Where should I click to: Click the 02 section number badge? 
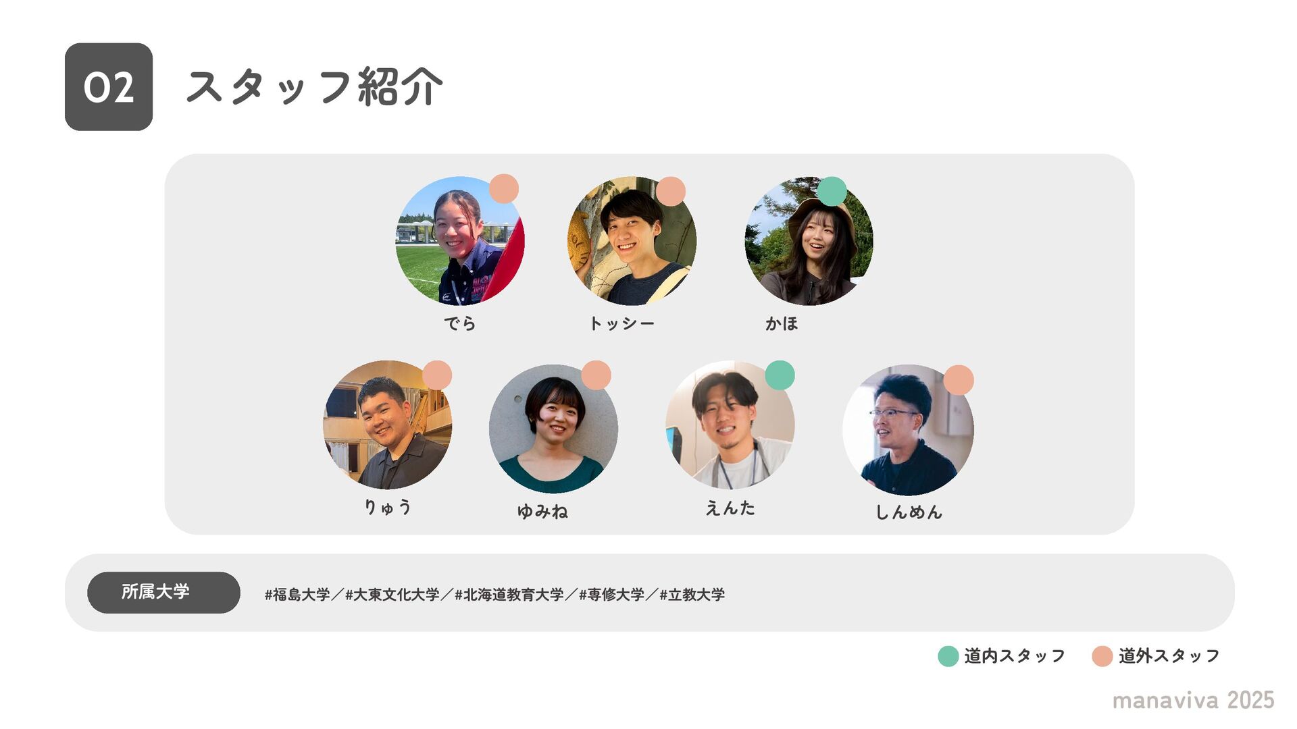109,87
